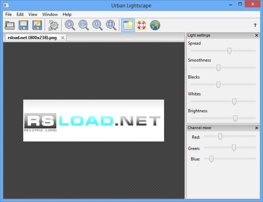Click the Smoothness label
Viewport: 263px width, 202px height.
(199, 60)
